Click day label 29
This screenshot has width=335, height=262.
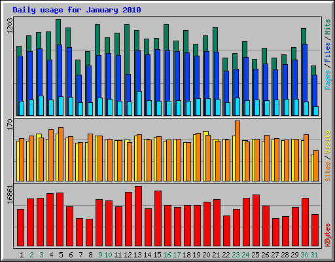pos(294,255)
